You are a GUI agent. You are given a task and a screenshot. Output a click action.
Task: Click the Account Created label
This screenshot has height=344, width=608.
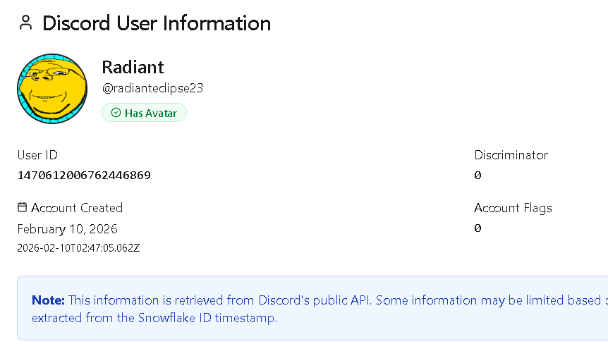coord(77,208)
